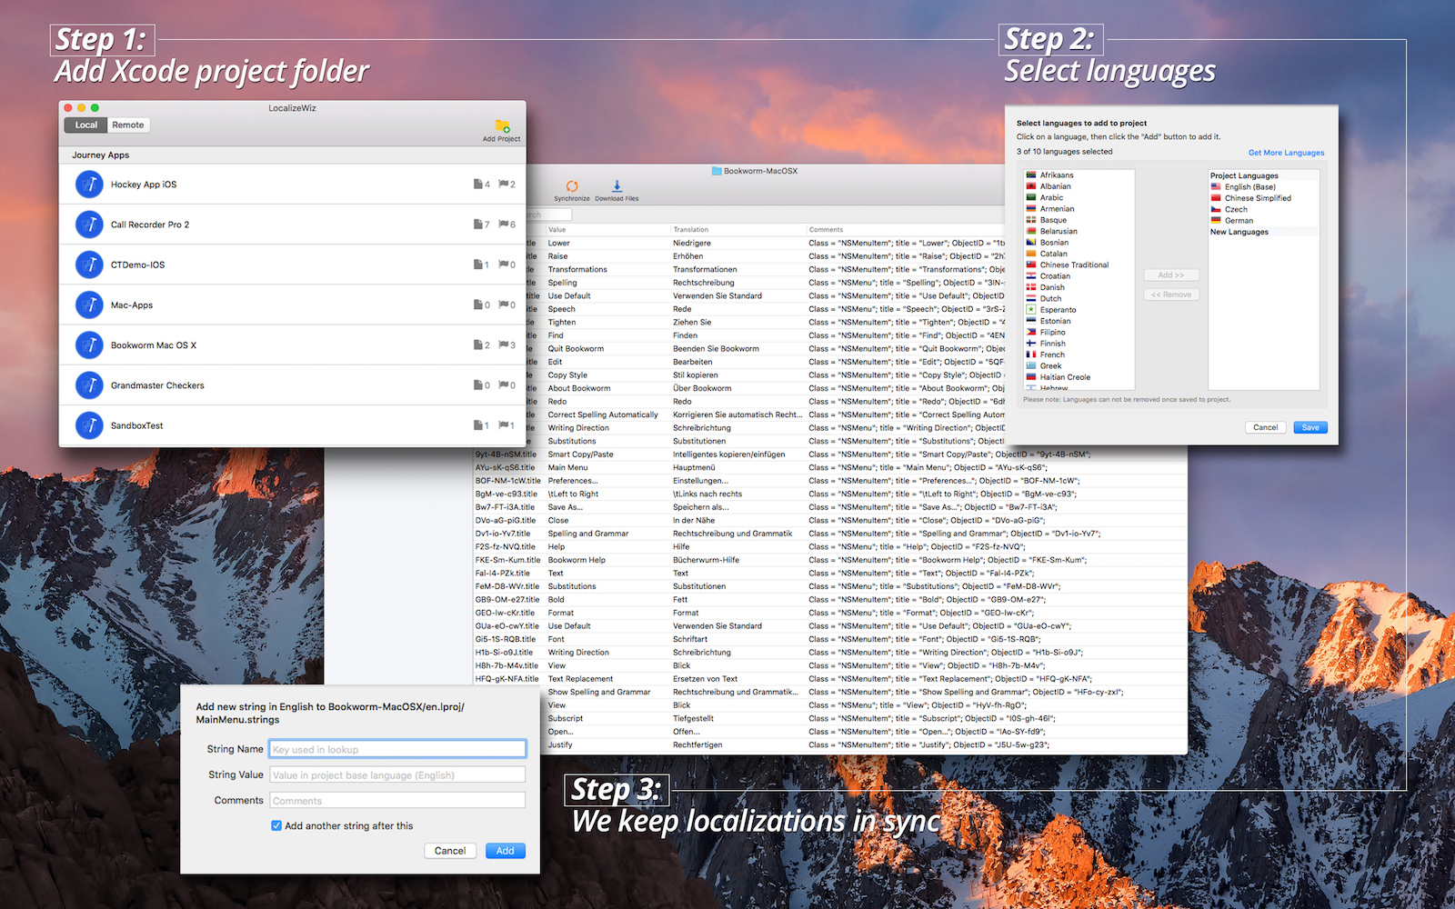Select the Local tab
Screen dimensions: 1455x909
pyautogui.click(x=86, y=125)
